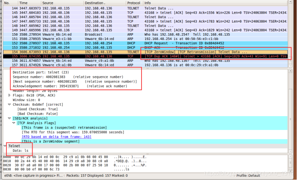Select packet 147 with Ack=1783
The image size is (297, 180).
coord(145,21)
